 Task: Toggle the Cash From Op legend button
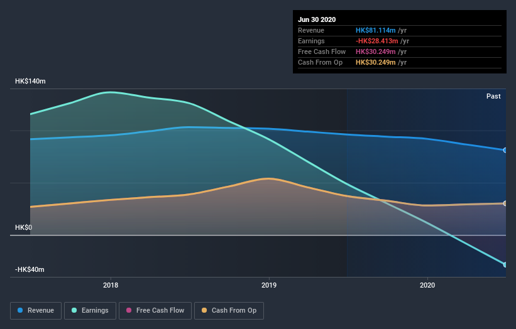(229, 311)
